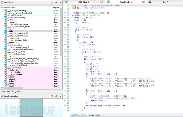Click the IDA View-A tab icon
183x117 pixels.
click(x=67, y=2)
